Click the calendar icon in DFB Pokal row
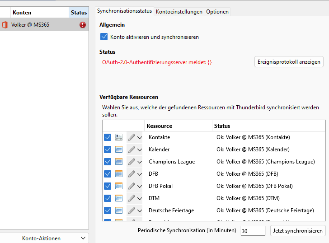The width and height of the screenshot is (329, 243). pos(119,186)
